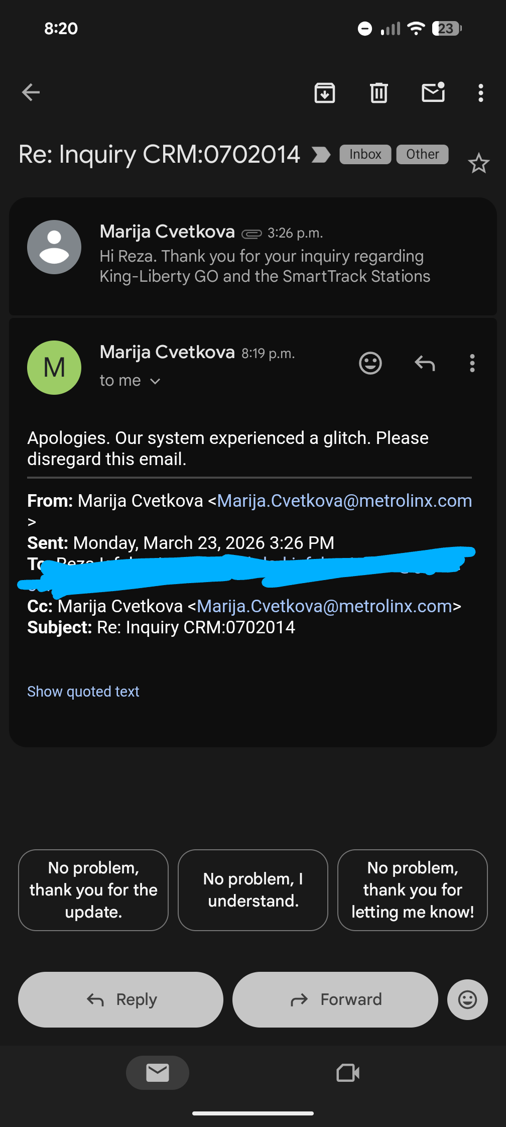This screenshot has height=1127, width=506.
Task: Open the Marija.Cvetkova@metrolinx.com link in From line
Action: [344, 501]
